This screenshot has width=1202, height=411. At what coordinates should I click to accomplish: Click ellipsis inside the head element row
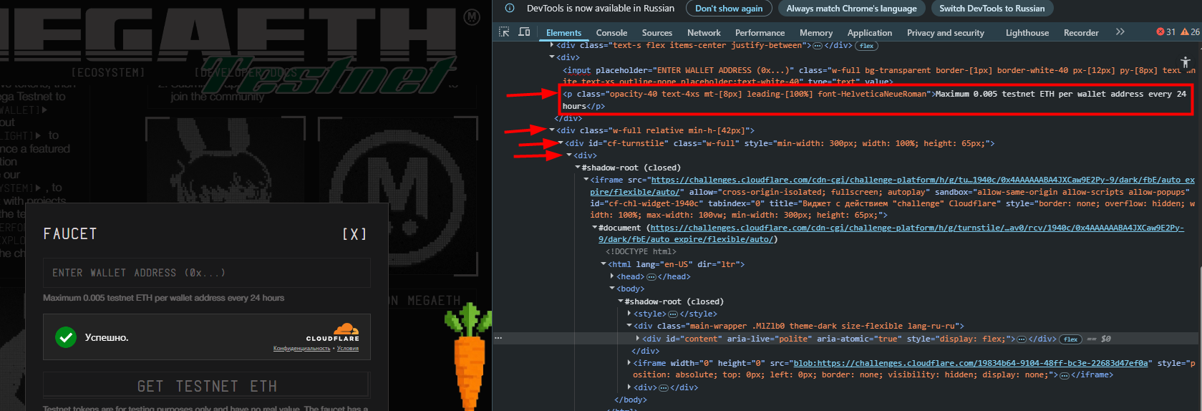coord(651,277)
